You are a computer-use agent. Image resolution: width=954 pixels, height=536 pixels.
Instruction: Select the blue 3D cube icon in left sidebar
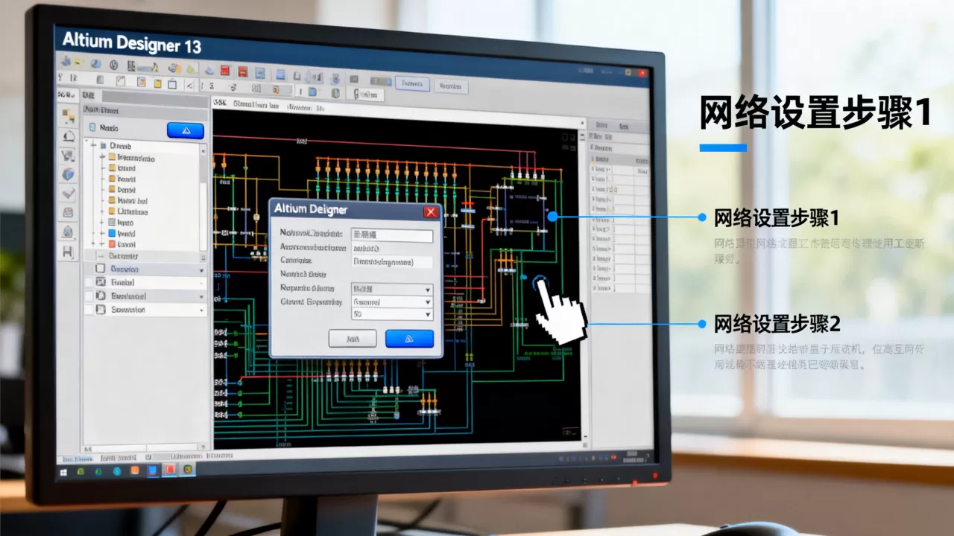69,174
